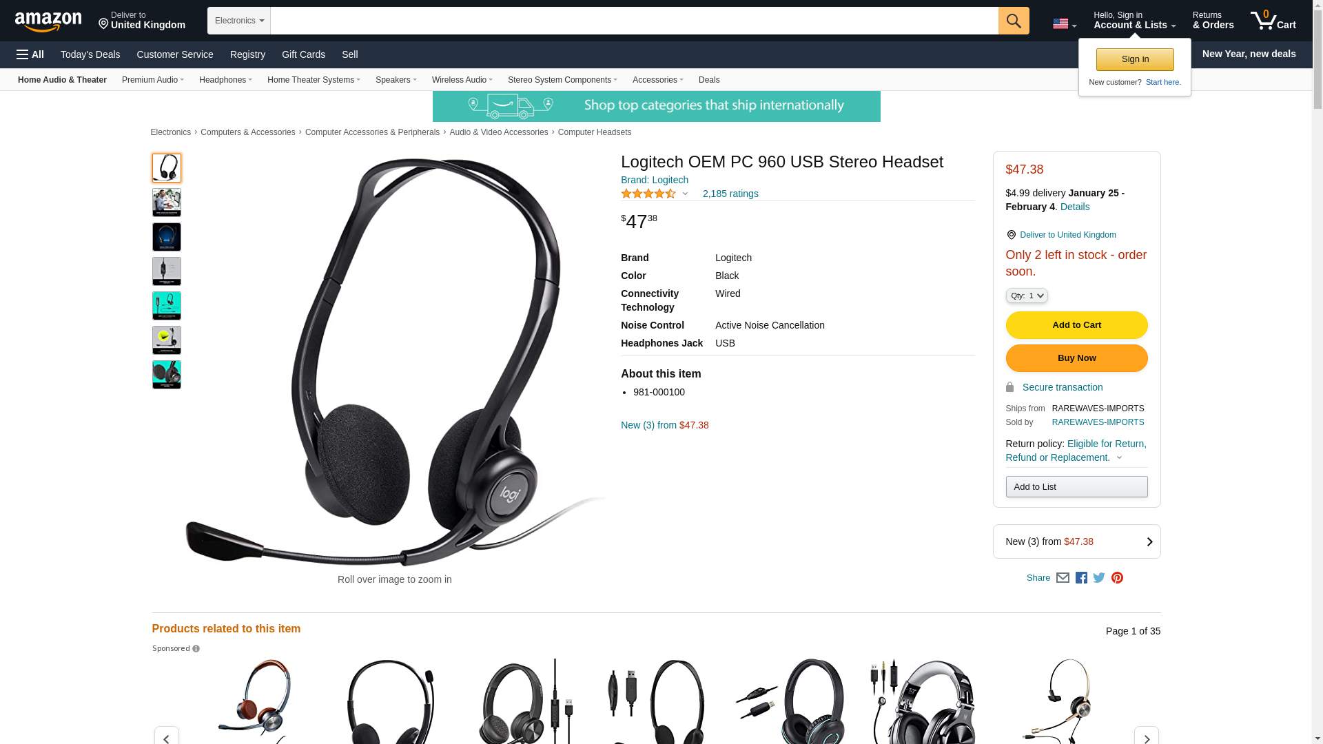Screen dimensions: 1323x744
Task: Open the Qty quantity dropdown
Action: [x=1027, y=296]
